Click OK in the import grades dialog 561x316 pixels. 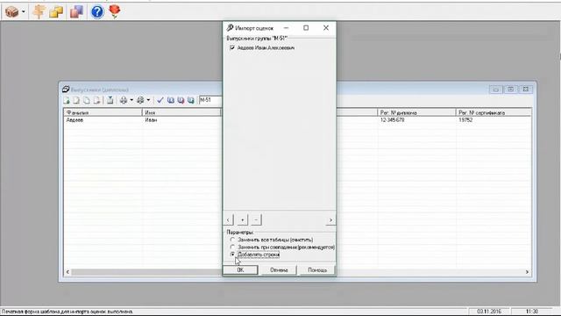240,270
